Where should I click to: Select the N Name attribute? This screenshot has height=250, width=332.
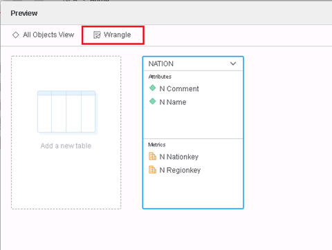tap(173, 102)
